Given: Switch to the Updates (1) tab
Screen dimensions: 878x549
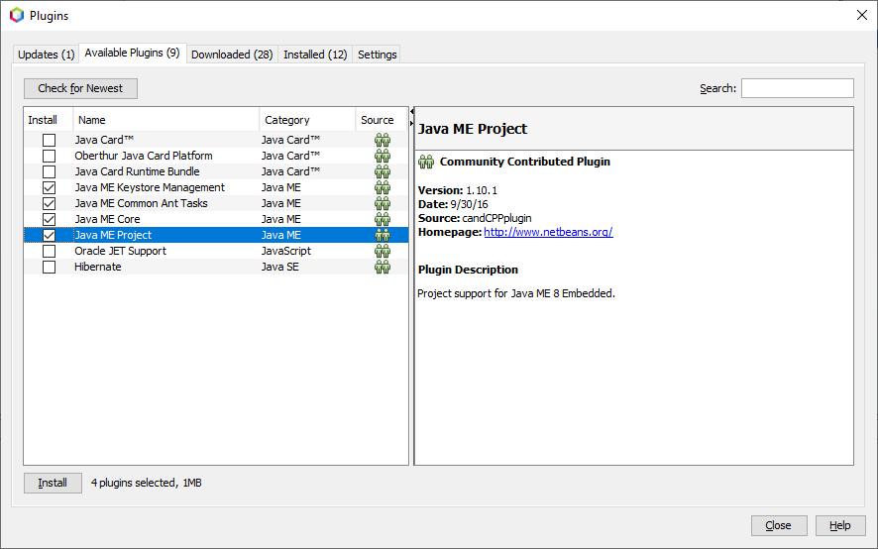Looking at the screenshot, I should (46, 55).
